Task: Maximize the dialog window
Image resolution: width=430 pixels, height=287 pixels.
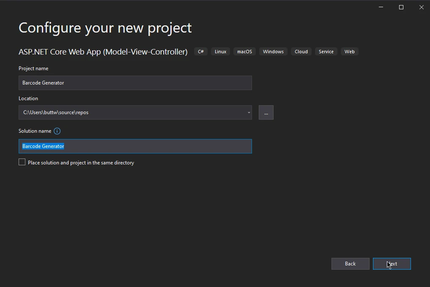Action: pyautogui.click(x=401, y=7)
